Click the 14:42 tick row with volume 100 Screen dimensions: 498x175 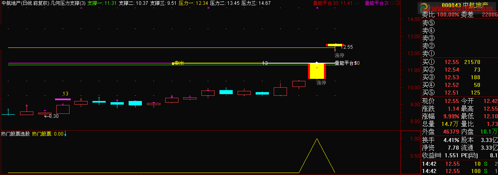(460, 171)
